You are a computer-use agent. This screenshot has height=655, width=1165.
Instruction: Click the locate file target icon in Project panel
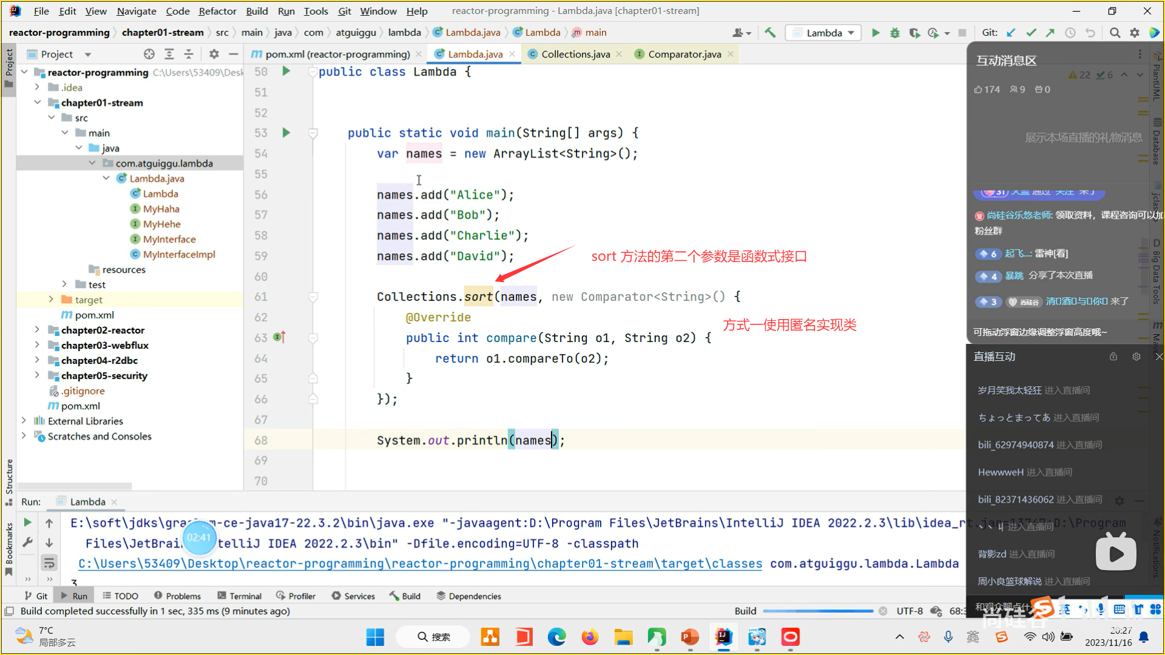[149, 54]
